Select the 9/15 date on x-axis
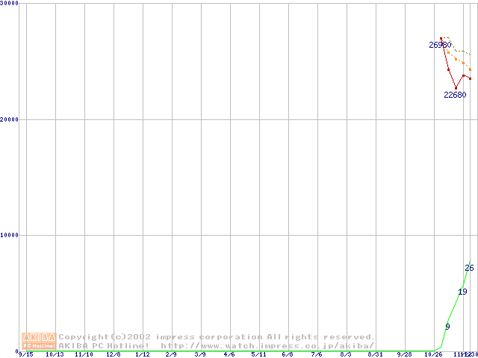This screenshot has height=358, width=478. [x=26, y=355]
